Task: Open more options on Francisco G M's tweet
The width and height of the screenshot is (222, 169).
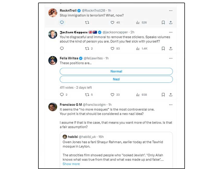Action: (171, 105)
